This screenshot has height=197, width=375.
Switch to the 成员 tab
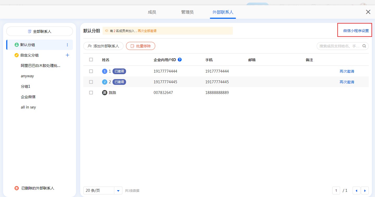click(152, 12)
